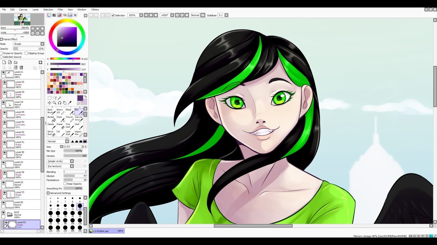Select the eyedropper color picker tool
Viewport: 437px width, 245px height.
pos(70,103)
